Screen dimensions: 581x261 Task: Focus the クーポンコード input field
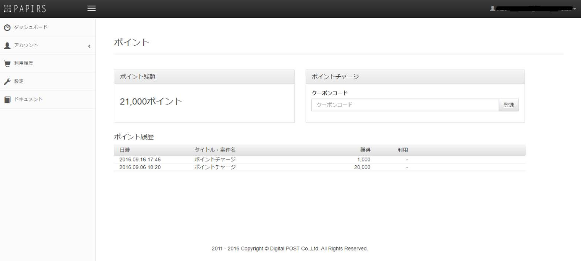click(405, 105)
